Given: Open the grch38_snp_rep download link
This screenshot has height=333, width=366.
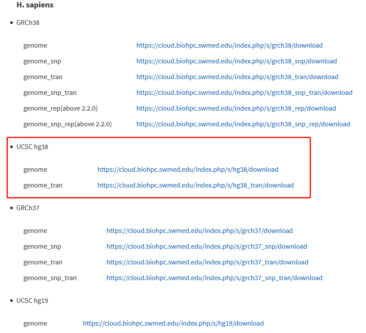Looking at the screenshot, I should click(x=243, y=124).
